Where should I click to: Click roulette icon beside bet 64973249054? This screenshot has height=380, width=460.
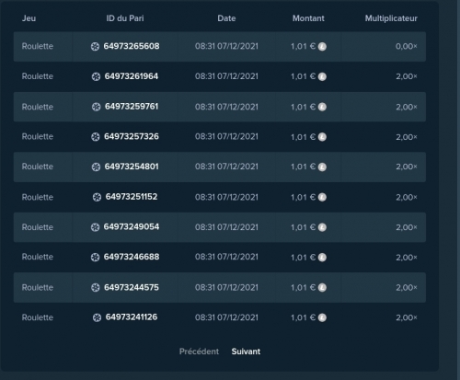95,227
